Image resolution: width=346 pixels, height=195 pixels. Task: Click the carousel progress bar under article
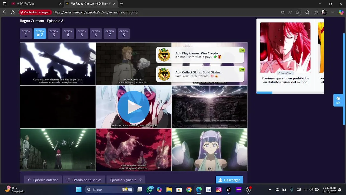point(290,93)
